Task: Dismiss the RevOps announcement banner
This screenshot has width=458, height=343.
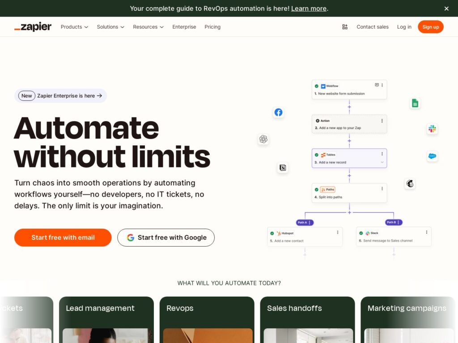Action: [446, 8]
